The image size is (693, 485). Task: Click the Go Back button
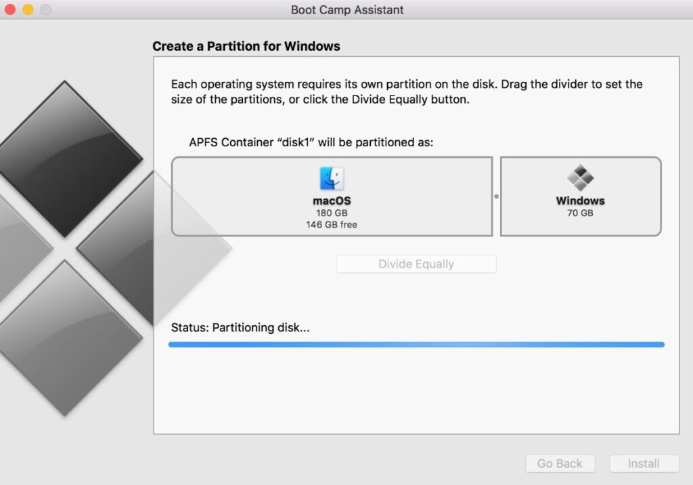tap(560, 464)
